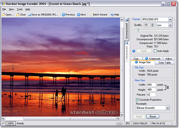Click the vertical scrollbar down arrow

point(122,114)
